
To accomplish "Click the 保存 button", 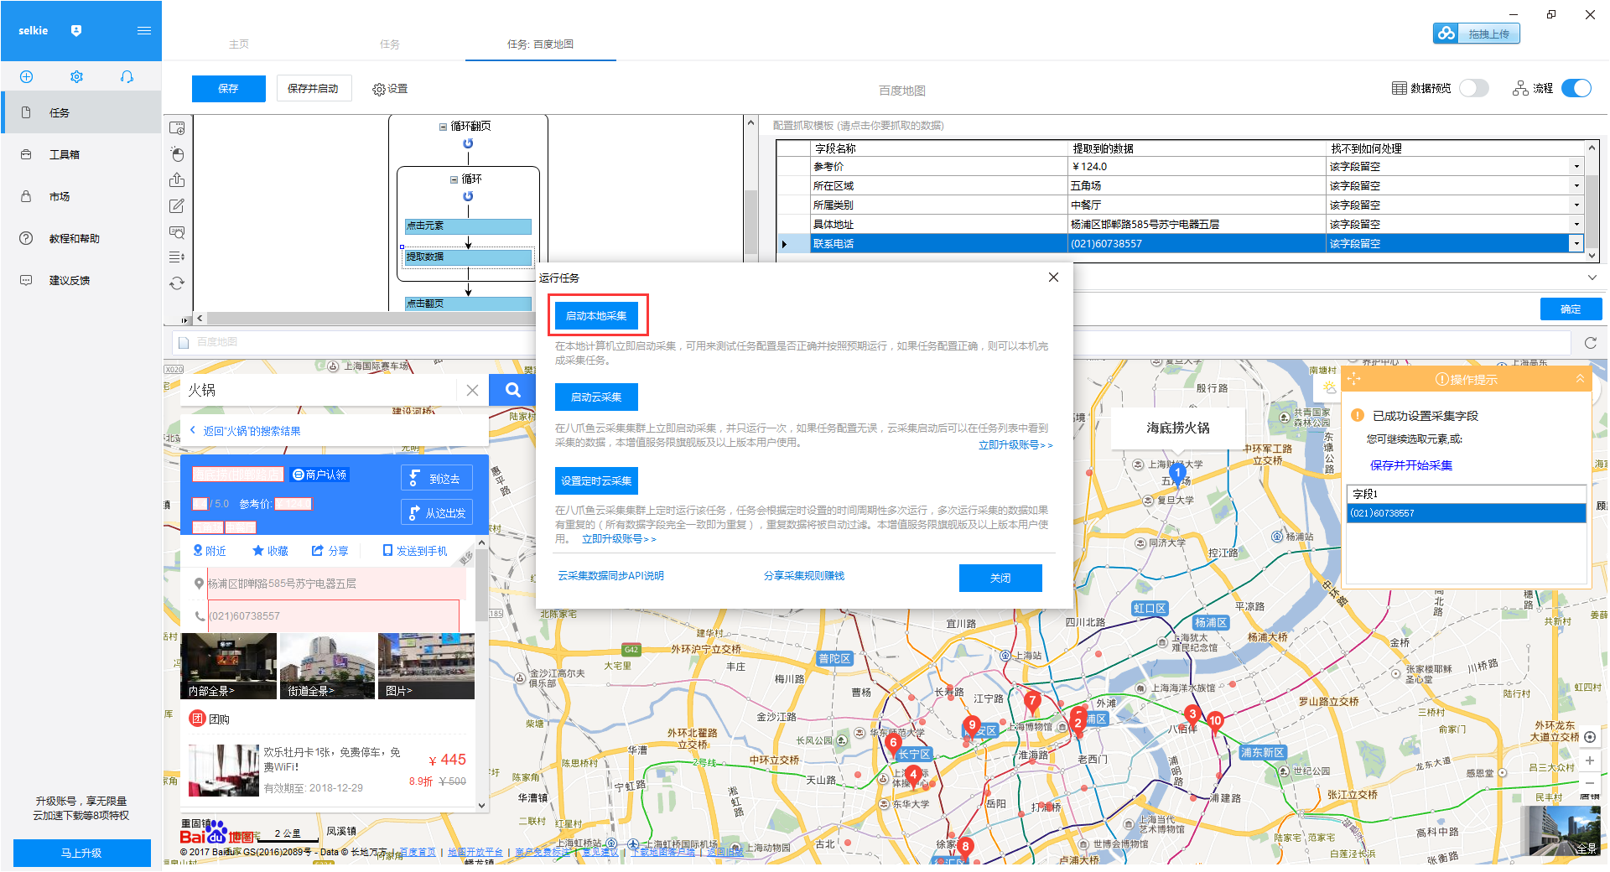I will pos(228,89).
